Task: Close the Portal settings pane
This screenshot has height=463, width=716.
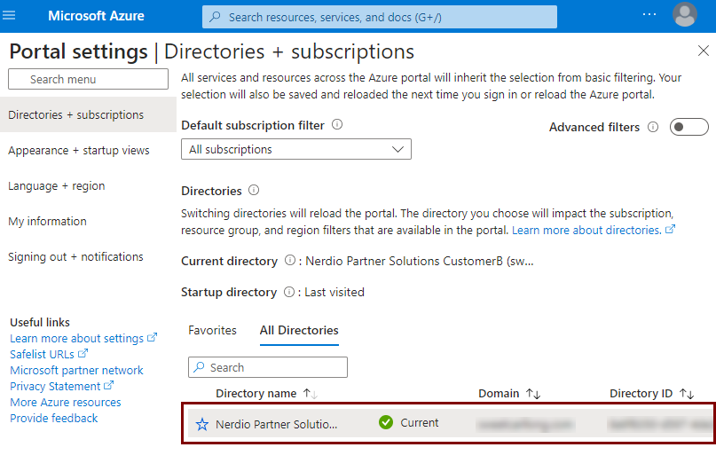Action: coord(704,51)
